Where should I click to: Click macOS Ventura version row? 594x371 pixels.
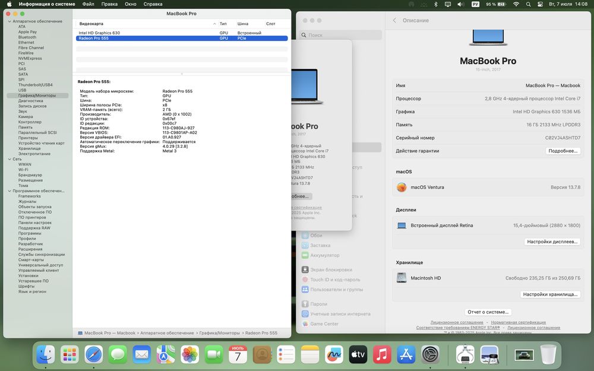[488, 187]
